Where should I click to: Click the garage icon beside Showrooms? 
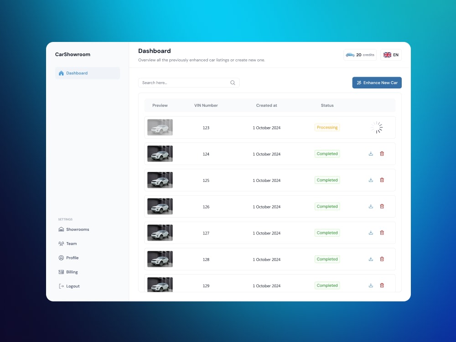tap(61, 229)
